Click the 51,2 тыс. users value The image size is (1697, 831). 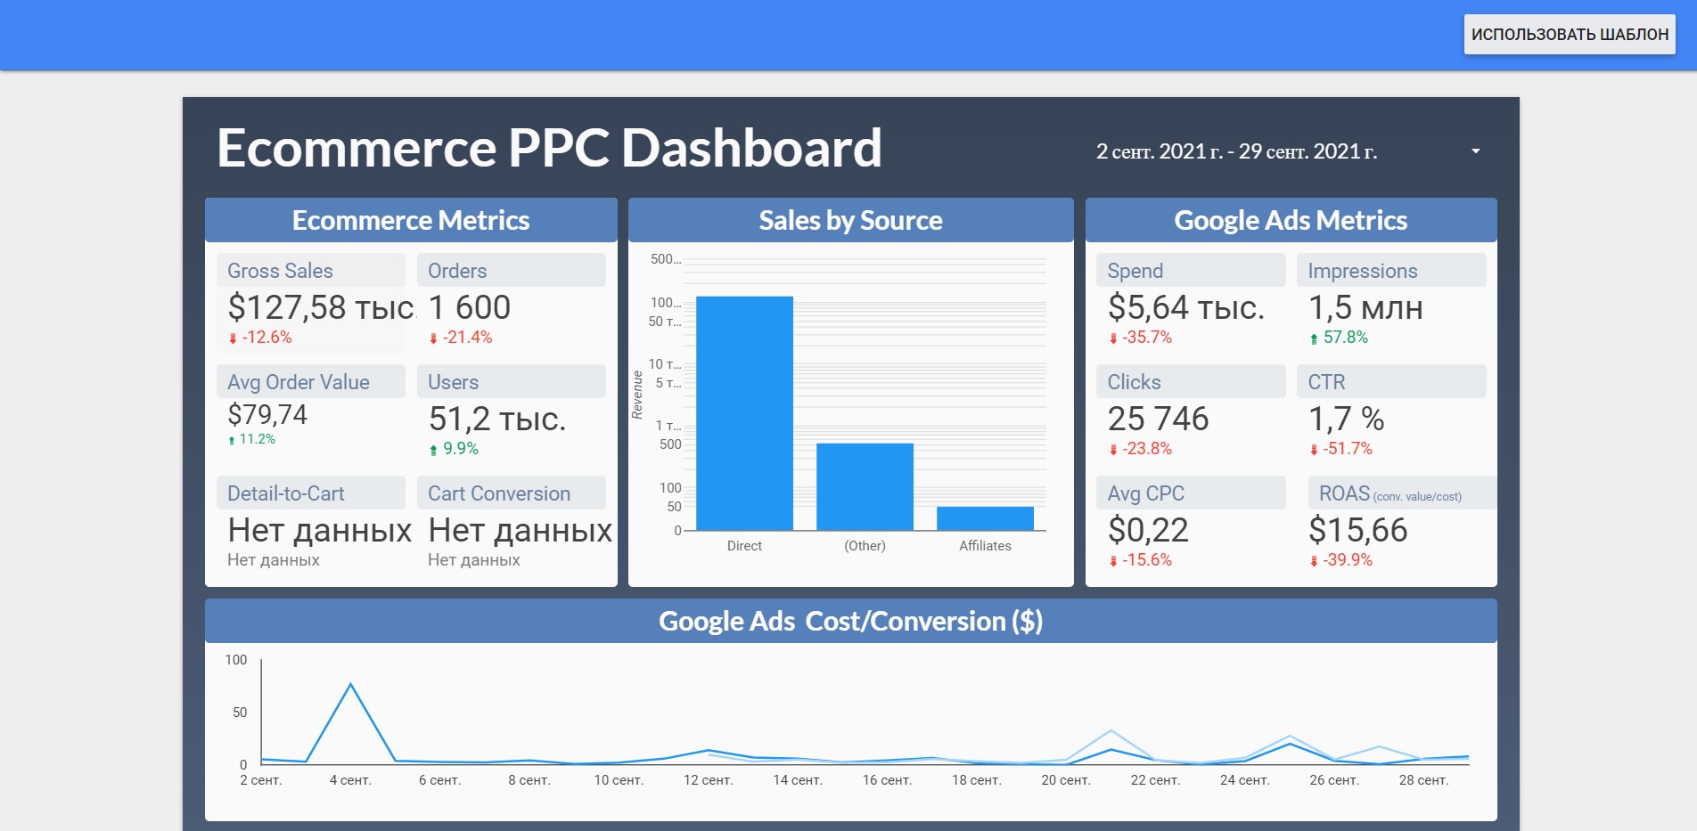click(497, 420)
